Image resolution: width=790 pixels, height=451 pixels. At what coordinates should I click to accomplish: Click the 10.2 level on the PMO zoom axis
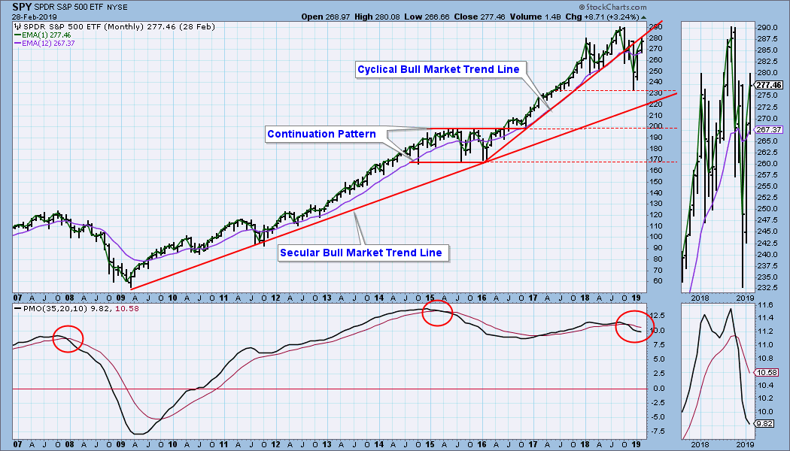[x=765, y=398]
